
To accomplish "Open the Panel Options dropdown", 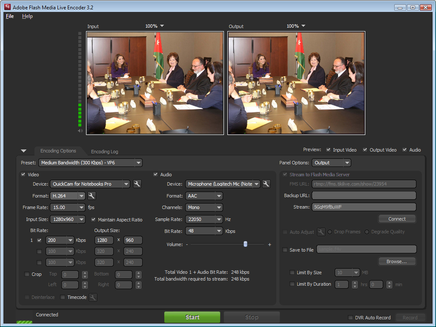I will (331, 163).
